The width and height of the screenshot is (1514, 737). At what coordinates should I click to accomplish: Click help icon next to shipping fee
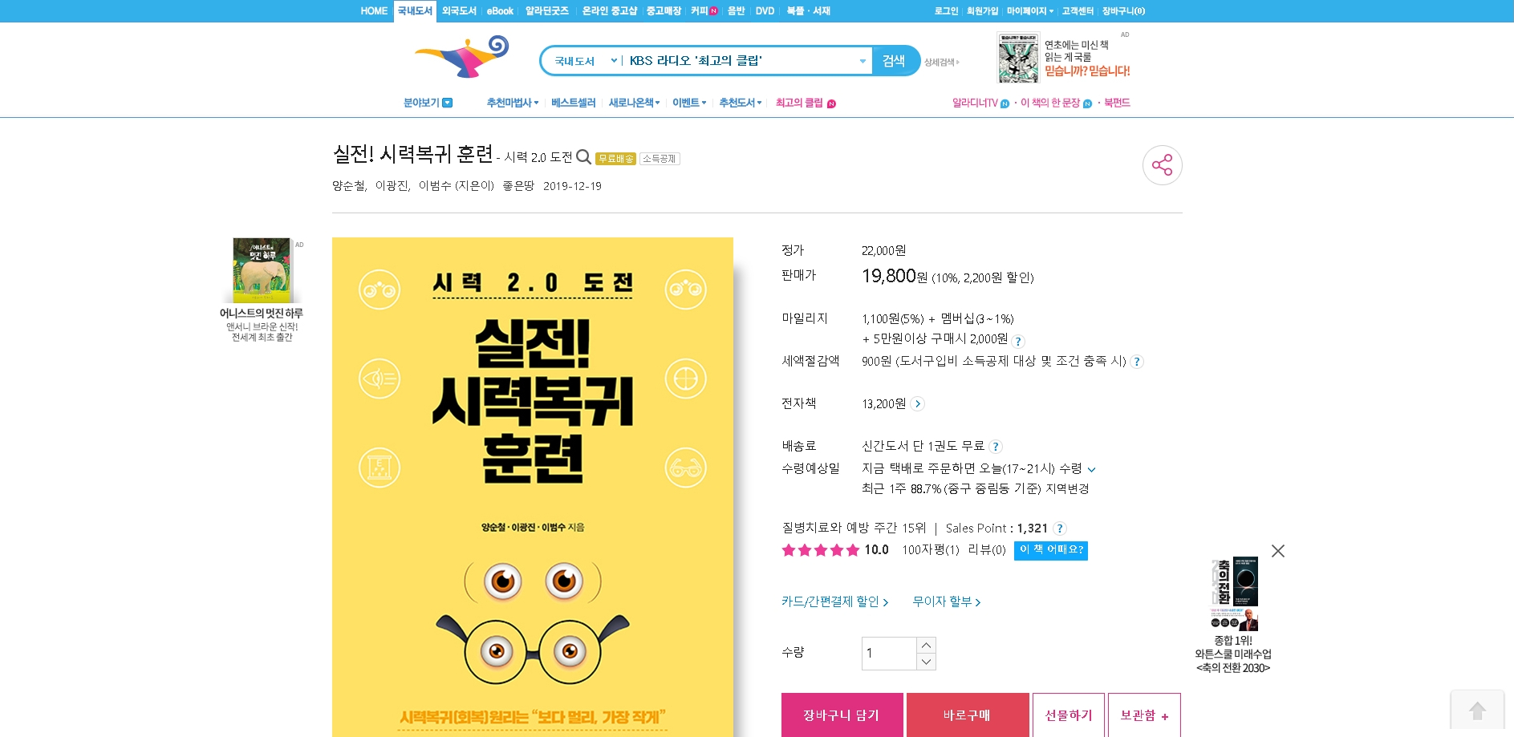tap(996, 447)
